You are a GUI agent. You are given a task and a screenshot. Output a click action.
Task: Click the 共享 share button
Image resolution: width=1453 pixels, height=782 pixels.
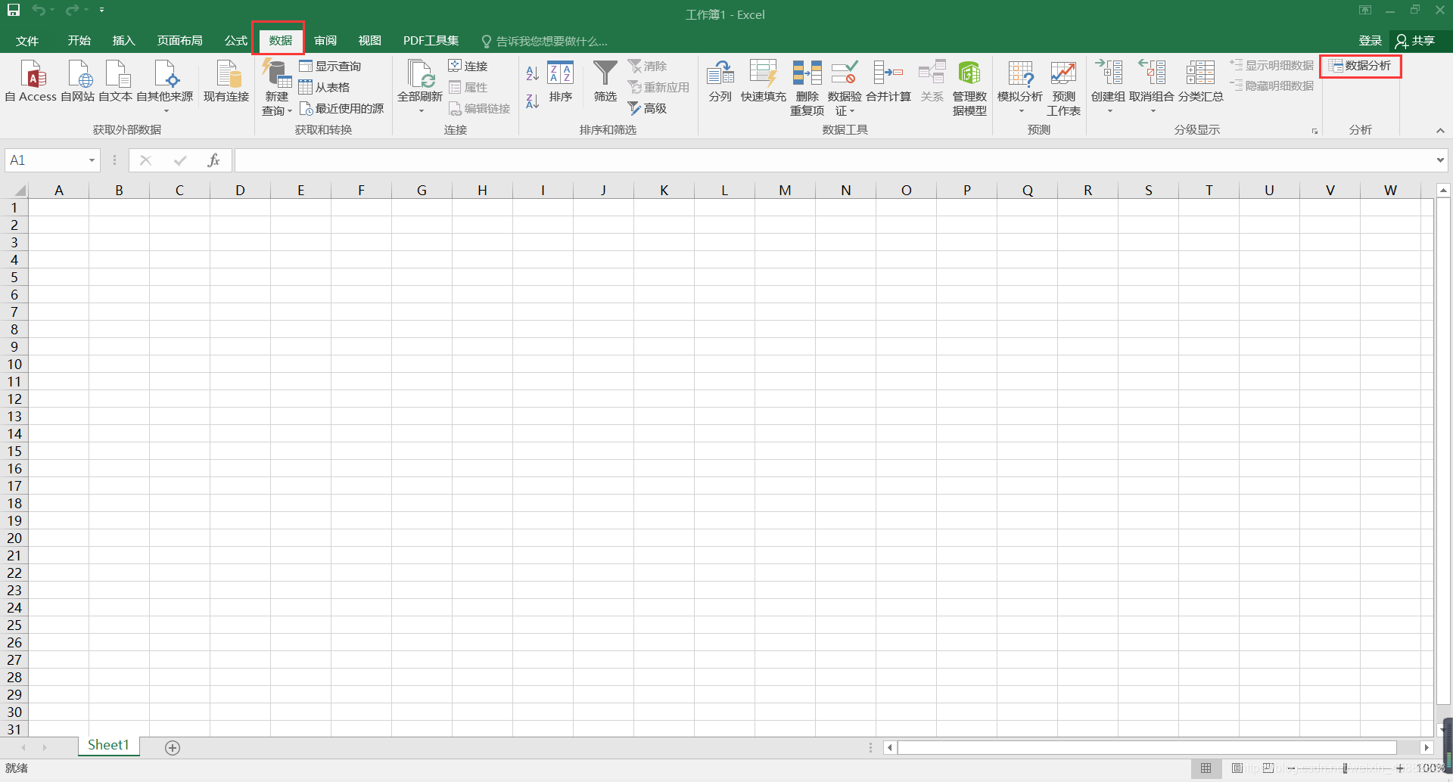[1416, 41]
